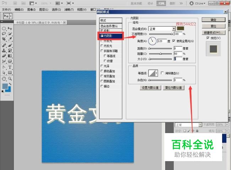231x170 pixels.
Task: Select the Healing Brush tool
Action: click(4, 45)
